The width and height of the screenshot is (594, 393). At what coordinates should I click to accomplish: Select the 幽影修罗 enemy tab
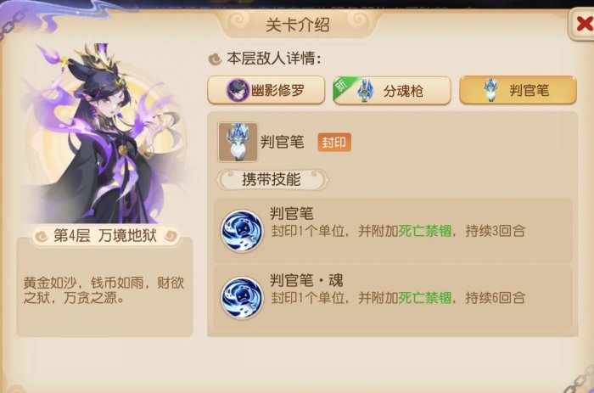pyautogui.click(x=266, y=90)
